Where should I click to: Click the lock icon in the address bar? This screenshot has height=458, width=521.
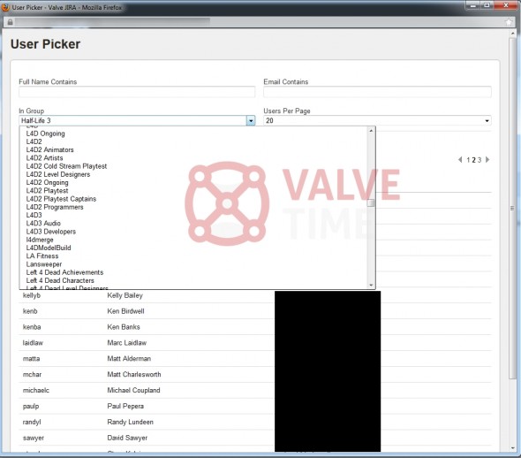[x=10, y=22]
